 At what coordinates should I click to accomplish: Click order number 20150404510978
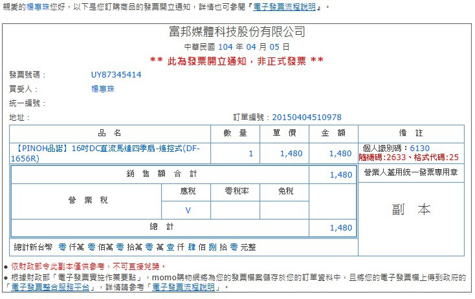coord(307,118)
